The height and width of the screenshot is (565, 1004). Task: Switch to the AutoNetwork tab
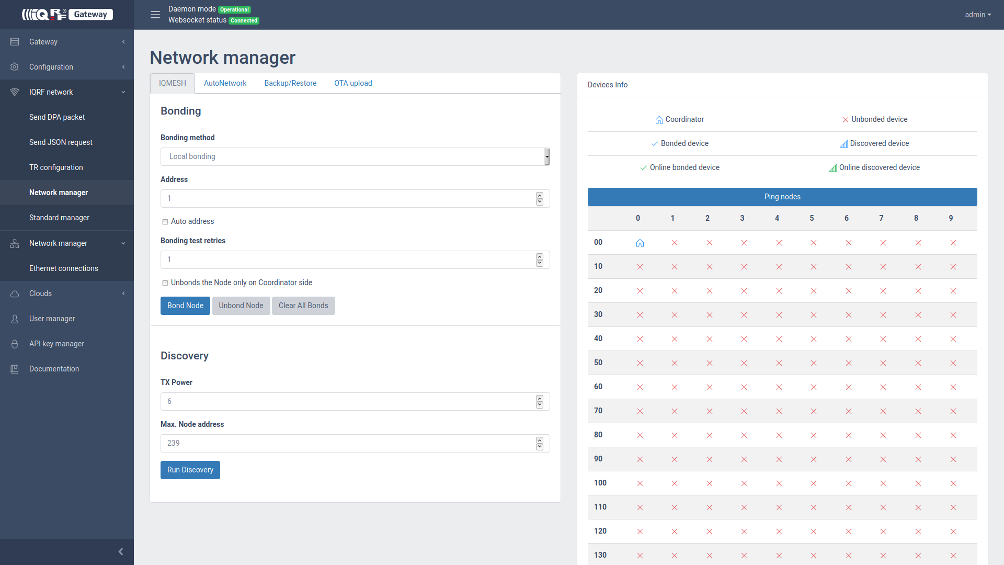[x=225, y=83]
